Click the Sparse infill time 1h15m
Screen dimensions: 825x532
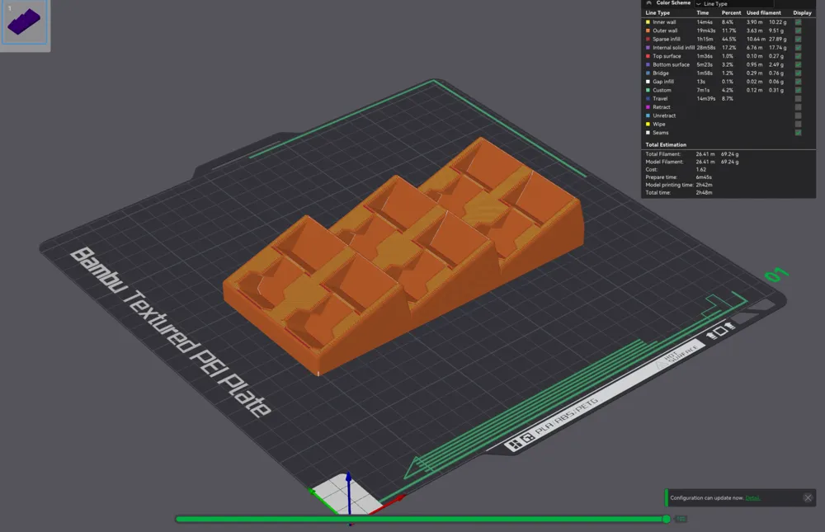click(705, 39)
